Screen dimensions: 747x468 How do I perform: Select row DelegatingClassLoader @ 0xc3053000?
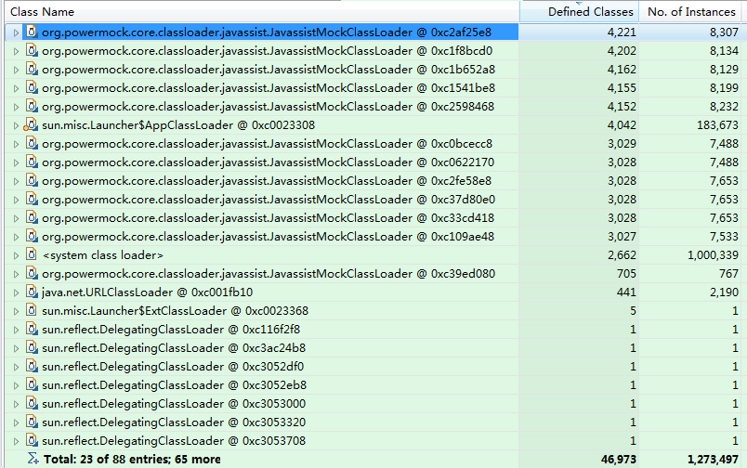click(373, 403)
